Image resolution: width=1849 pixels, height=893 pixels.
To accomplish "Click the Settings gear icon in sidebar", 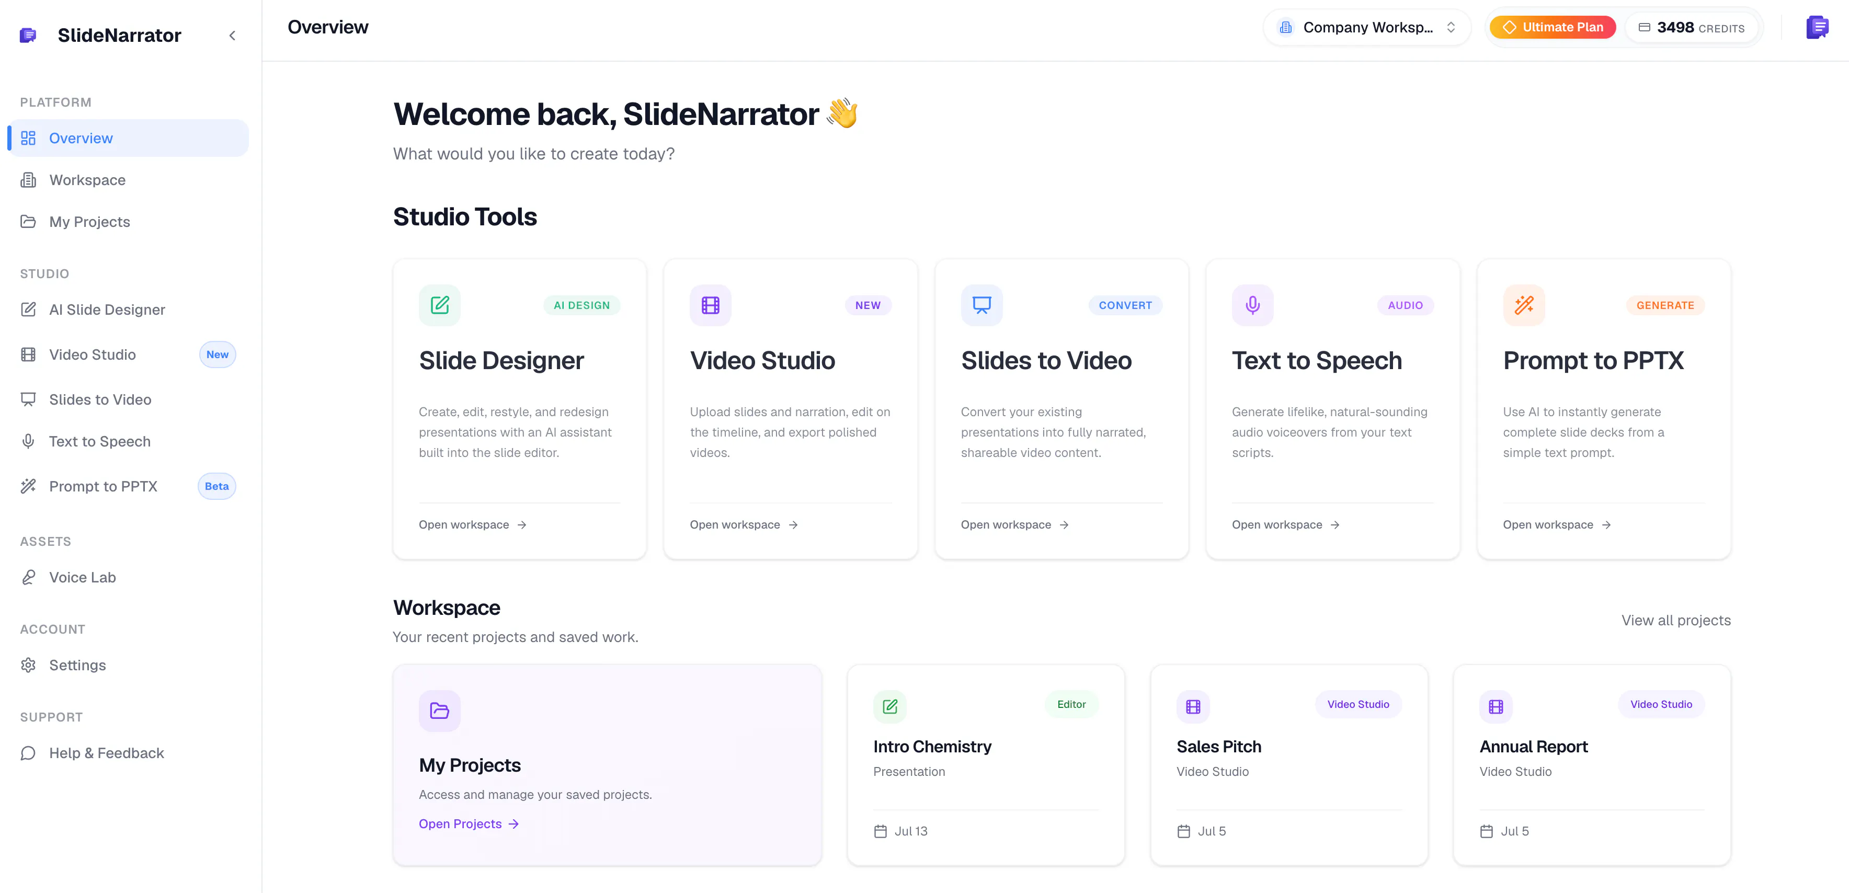I will [28, 666].
